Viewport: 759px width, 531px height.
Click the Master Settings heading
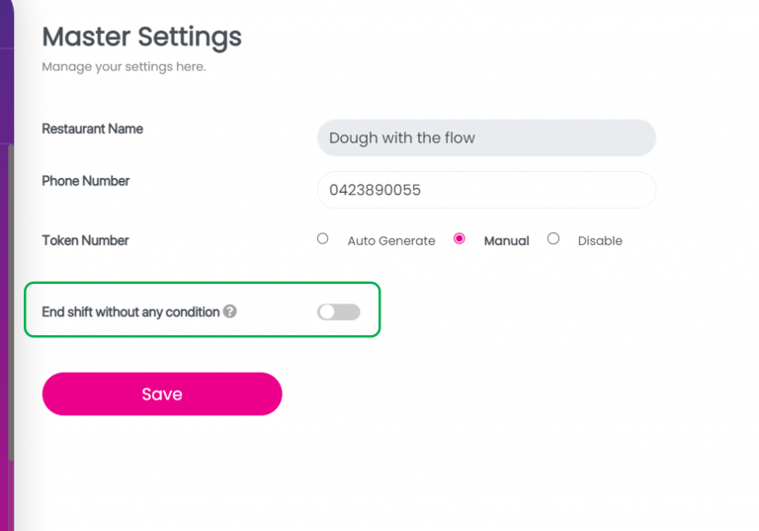click(141, 38)
